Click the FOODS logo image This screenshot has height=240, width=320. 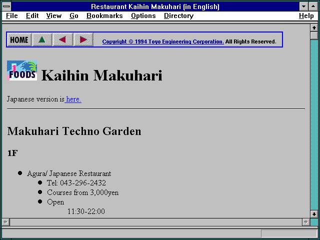[22, 70]
